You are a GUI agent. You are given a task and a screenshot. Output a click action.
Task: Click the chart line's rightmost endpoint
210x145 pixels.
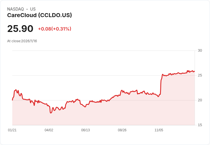click(x=195, y=71)
